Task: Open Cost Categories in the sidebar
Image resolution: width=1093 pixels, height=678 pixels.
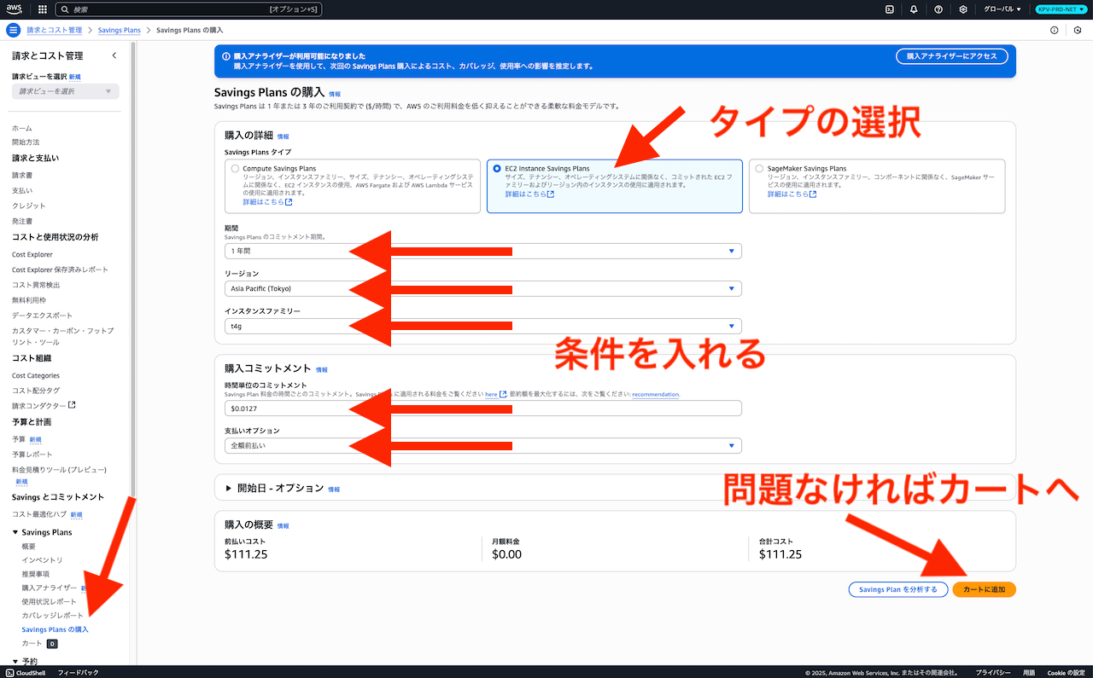Action: coord(36,375)
